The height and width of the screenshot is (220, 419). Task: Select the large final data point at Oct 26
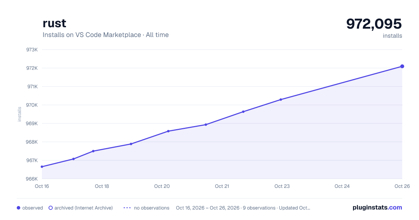coord(402,66)
